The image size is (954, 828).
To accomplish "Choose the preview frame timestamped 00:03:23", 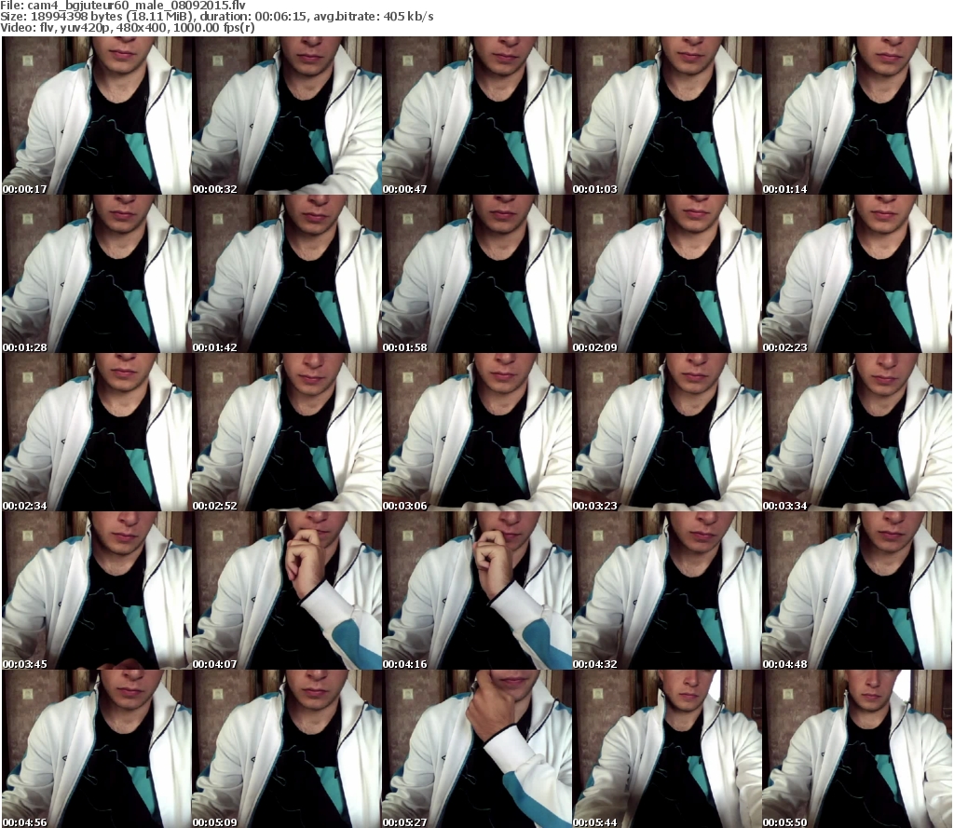I will click(x=667, y=432).
